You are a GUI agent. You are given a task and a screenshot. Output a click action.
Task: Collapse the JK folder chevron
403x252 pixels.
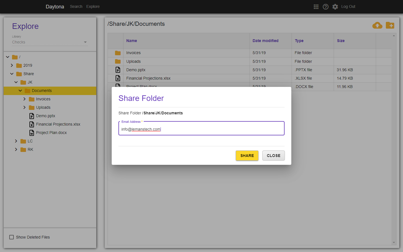pos(16,82)
